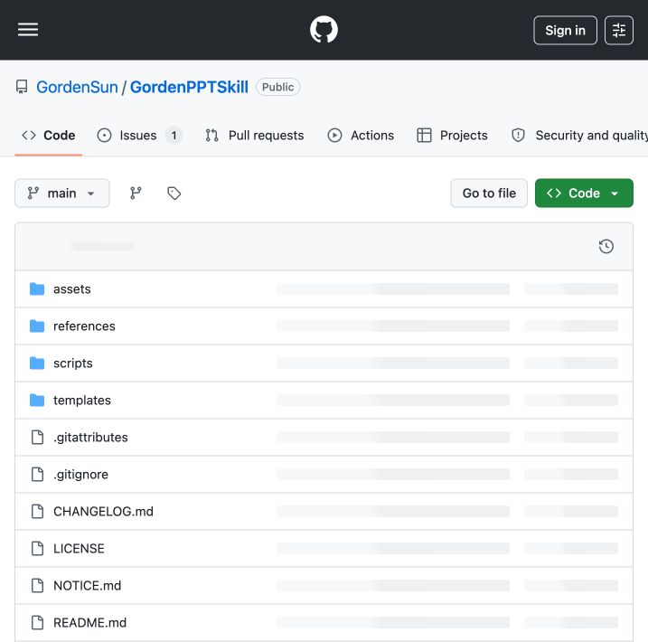Screen dimensions: 648x642
Task: Open the CHANGELOG.md file
Action: click(x=103, y=512)
